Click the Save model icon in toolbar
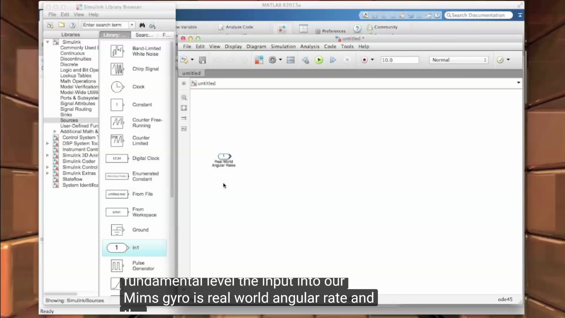 tap(202, 60)
